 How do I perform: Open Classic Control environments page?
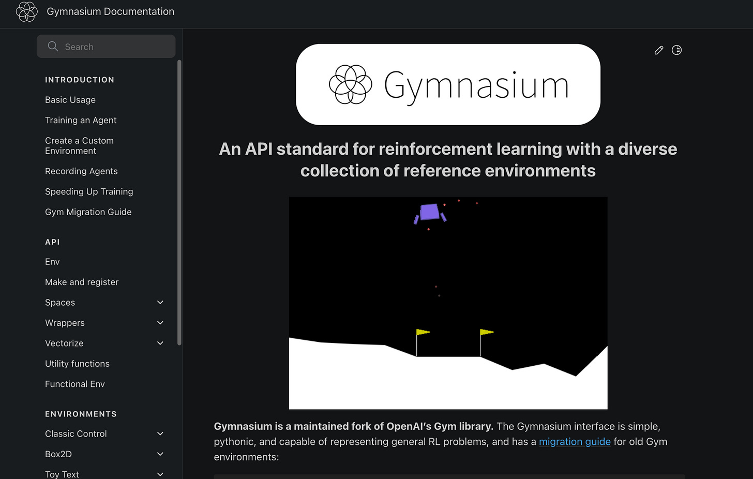tap(76, 434)
